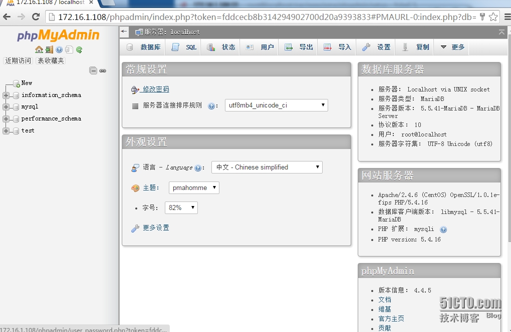Show the 表收藏夹 favorite tables tab
Viewport: 511px width, 332px height.
pos(51,60)
